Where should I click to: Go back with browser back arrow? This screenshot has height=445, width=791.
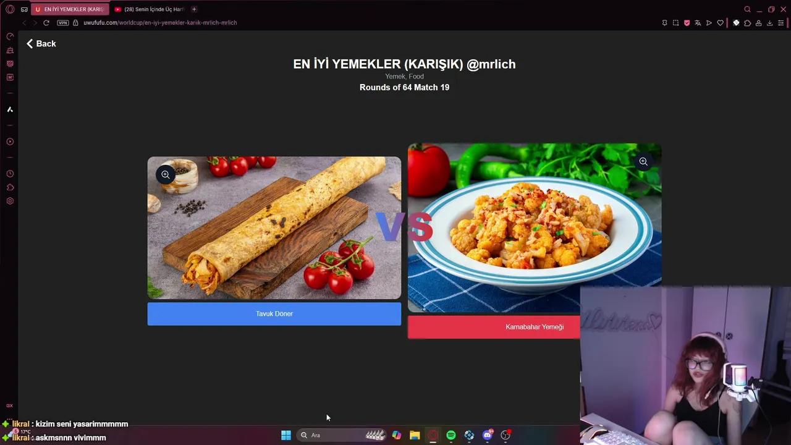[24, 23]
